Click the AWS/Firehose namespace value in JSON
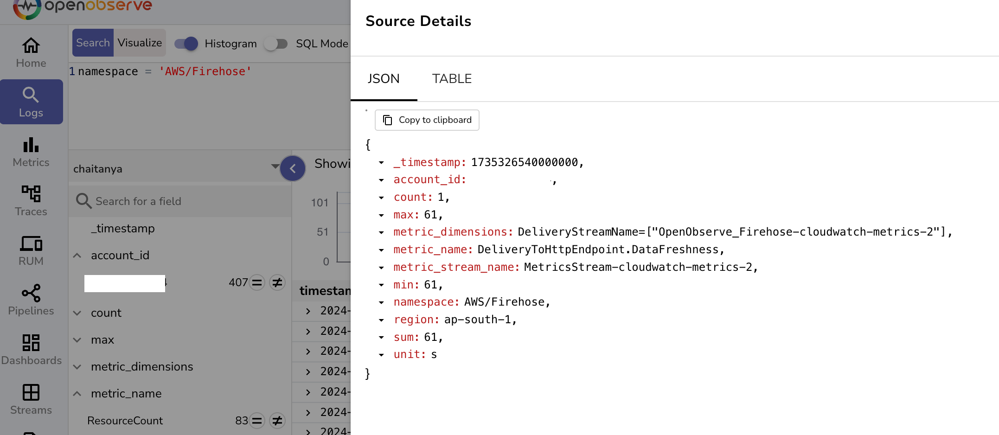The height and width of the screenshot is (435, 999). [505, 302]
